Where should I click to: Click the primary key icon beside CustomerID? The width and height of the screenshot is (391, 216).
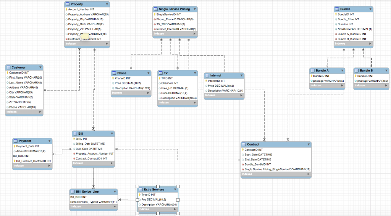tap(8, 73)
